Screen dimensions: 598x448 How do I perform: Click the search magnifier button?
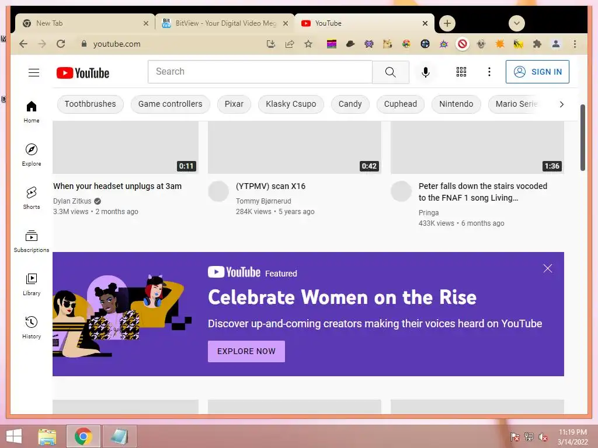pyautogui.click(x=391, y=72)
